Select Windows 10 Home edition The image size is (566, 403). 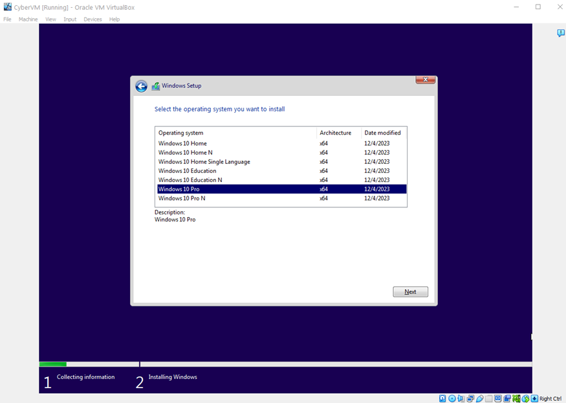182,143
